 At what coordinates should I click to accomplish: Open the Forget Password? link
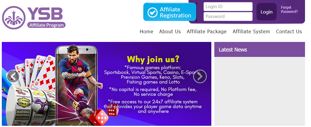pos(289,10)
